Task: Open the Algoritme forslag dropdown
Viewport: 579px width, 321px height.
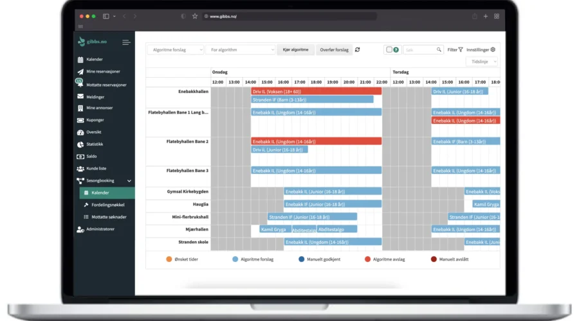Action: tap(175, 49)
